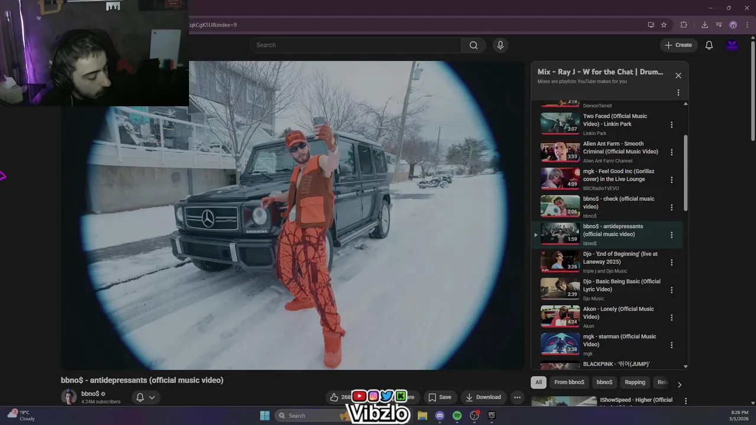Save the video to a playlist
This screenshot has width=756, height=425.
[440, 397]
